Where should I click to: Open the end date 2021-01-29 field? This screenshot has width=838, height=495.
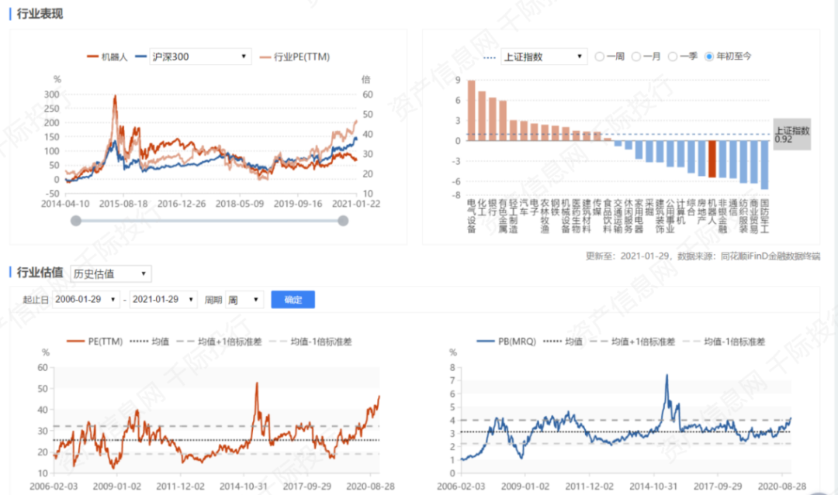(163, 300)
